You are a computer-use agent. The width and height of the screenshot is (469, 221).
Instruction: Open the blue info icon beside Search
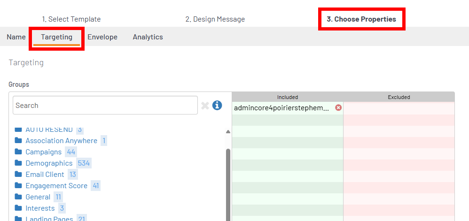point(217,105)
